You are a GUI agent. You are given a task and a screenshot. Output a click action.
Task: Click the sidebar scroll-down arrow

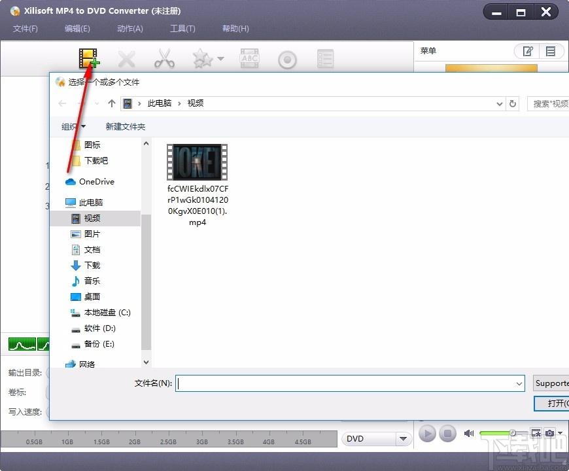(x=146, y=362)
